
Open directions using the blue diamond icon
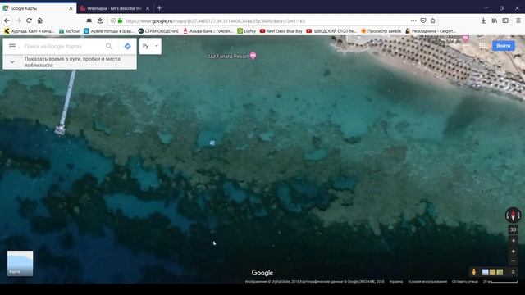128,46
